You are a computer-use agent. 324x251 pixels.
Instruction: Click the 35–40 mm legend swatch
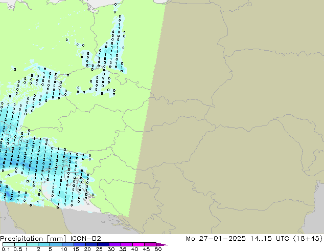[127, 244]
